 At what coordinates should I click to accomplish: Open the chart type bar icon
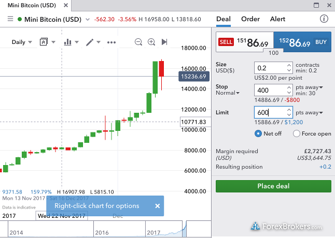coord(68,42)
